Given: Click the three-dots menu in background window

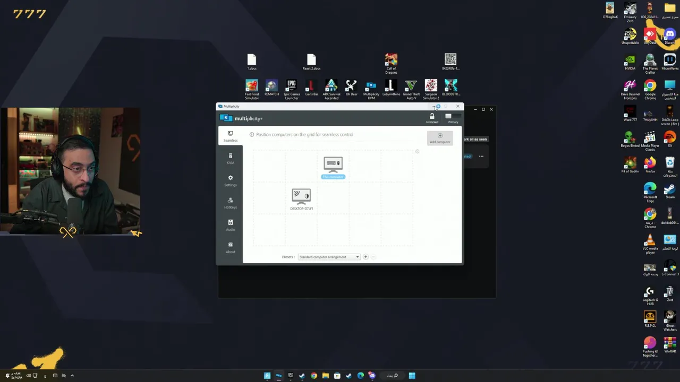Looking at the screenshot, I should pyautogui.click(x=481, y=156).
